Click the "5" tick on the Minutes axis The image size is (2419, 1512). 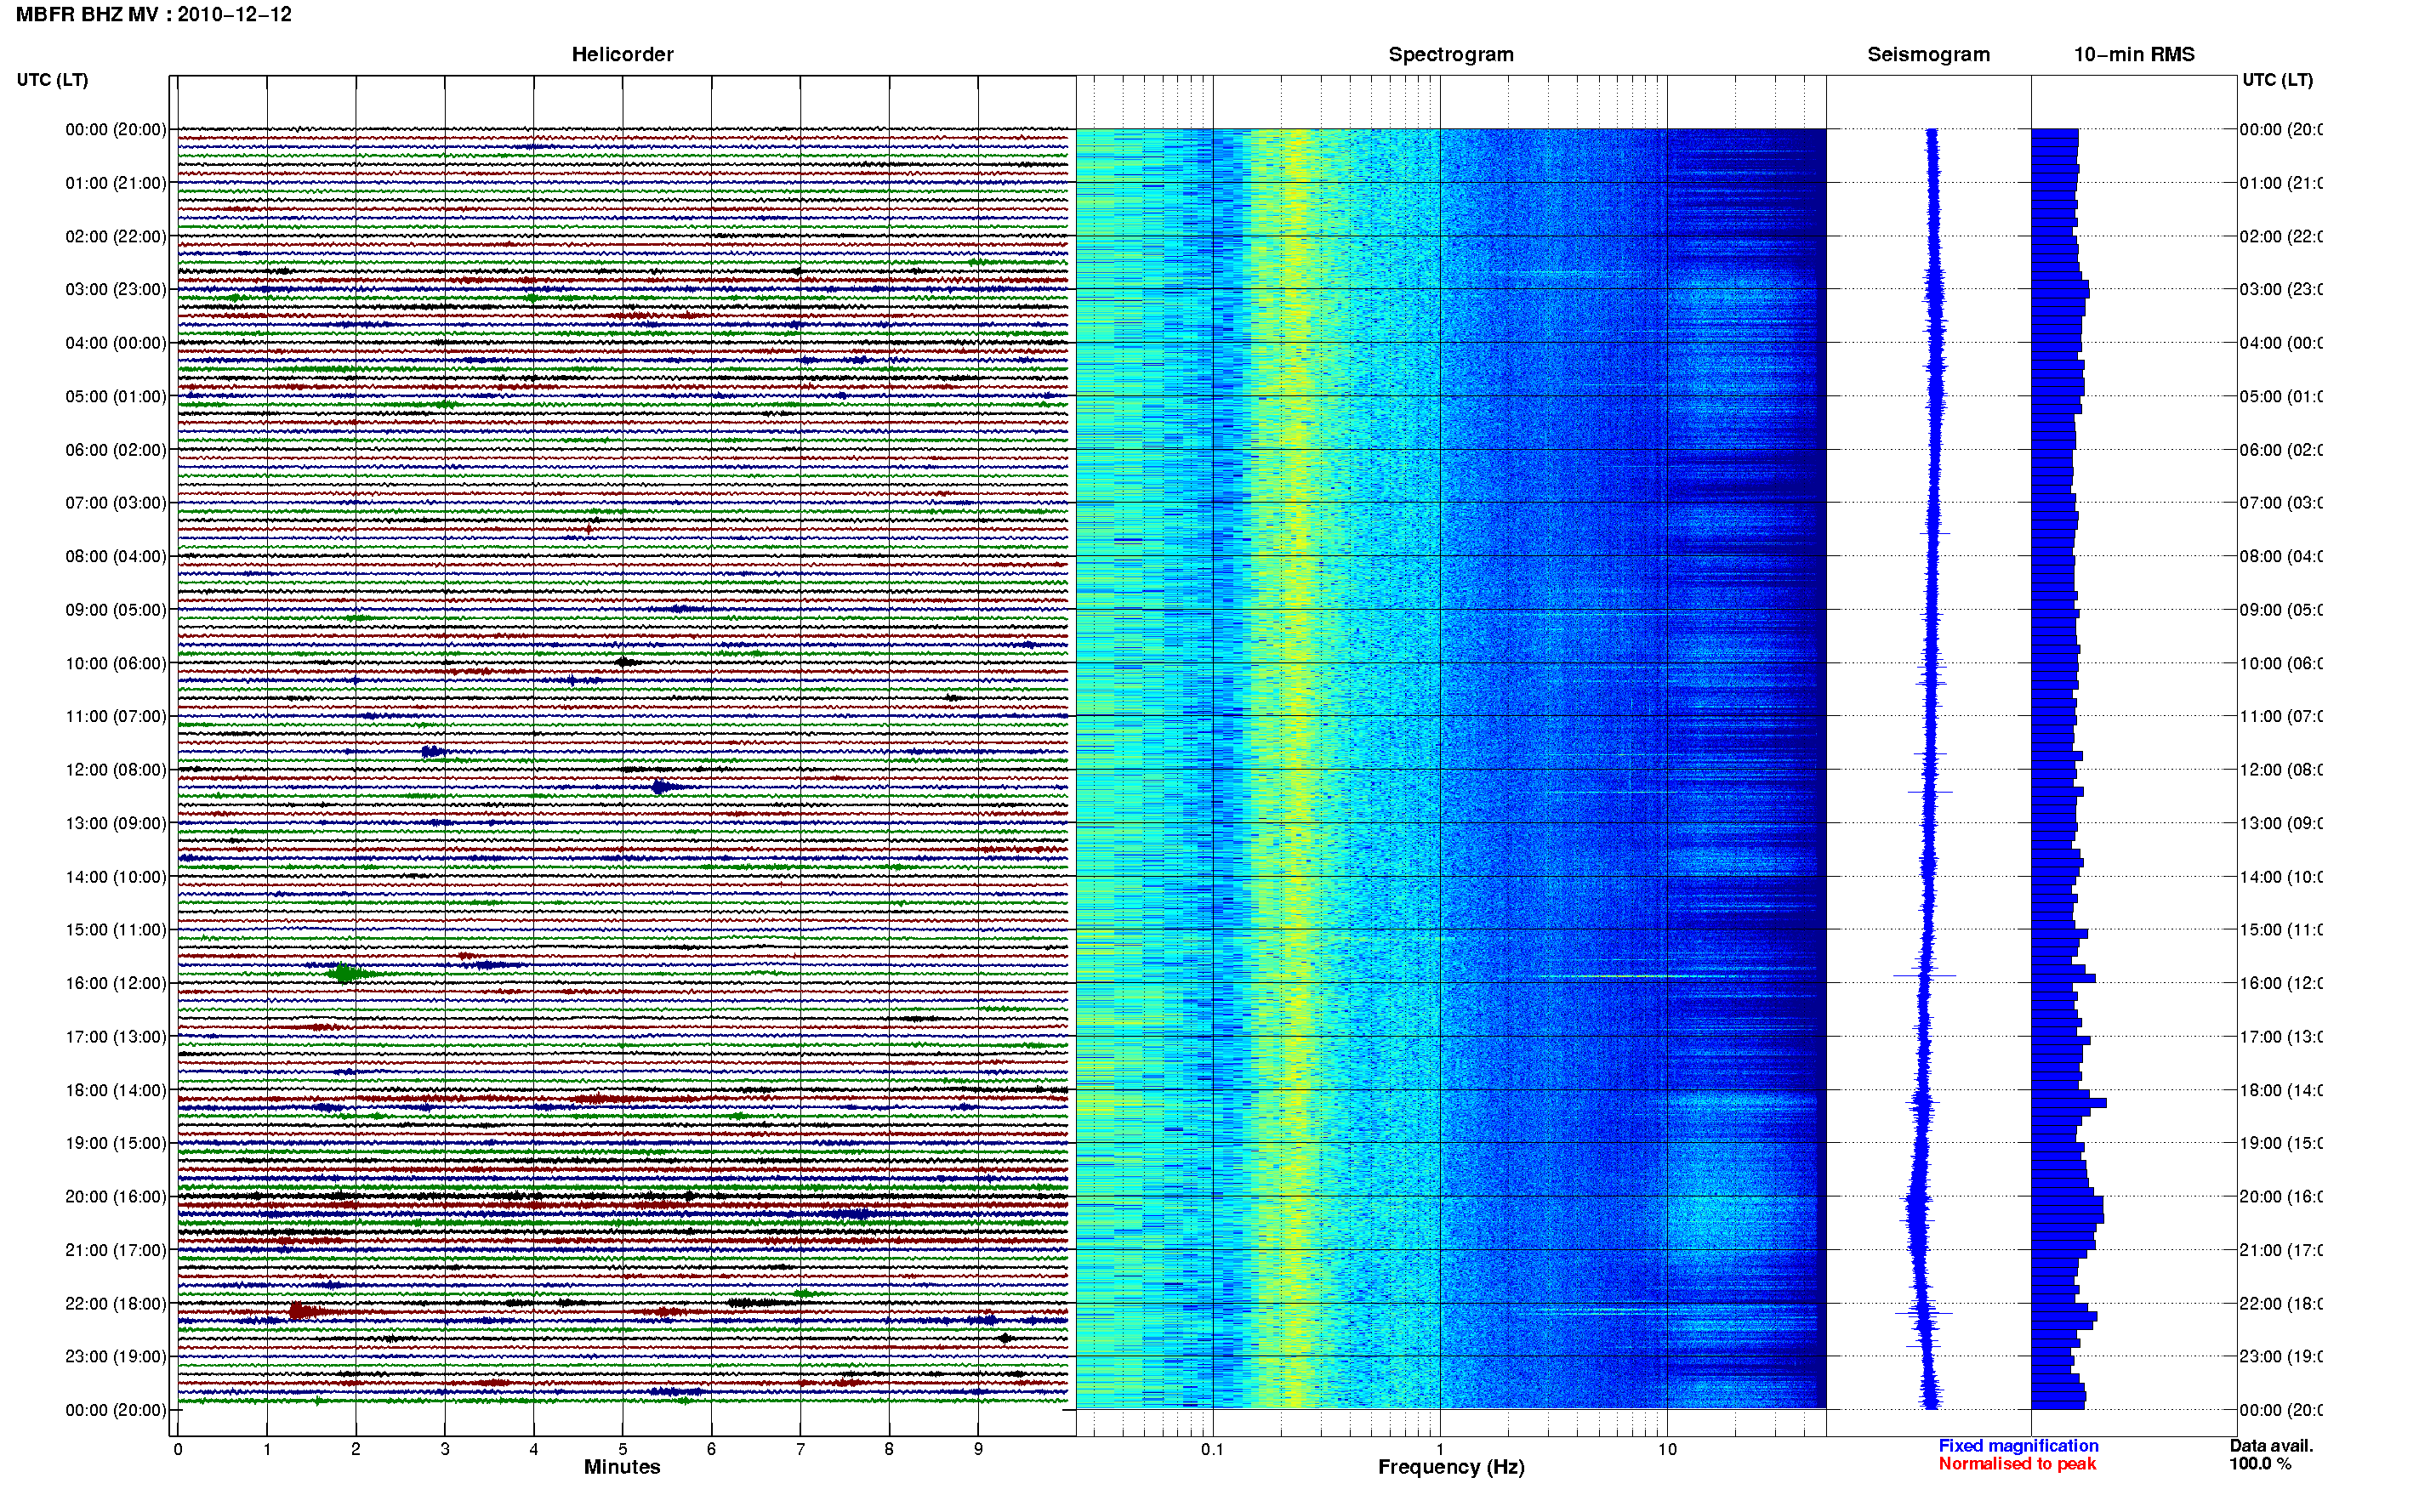623,1449
